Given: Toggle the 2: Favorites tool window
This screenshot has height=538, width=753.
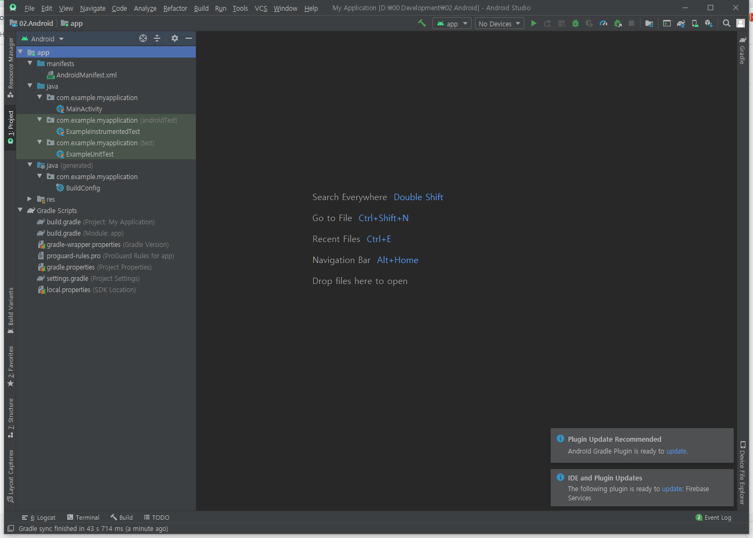Looking at the screenshot, I should pyautogui.click(x=10, y=366).
